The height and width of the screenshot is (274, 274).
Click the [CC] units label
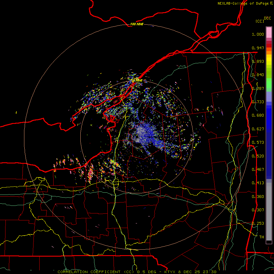tap(260, 21)
